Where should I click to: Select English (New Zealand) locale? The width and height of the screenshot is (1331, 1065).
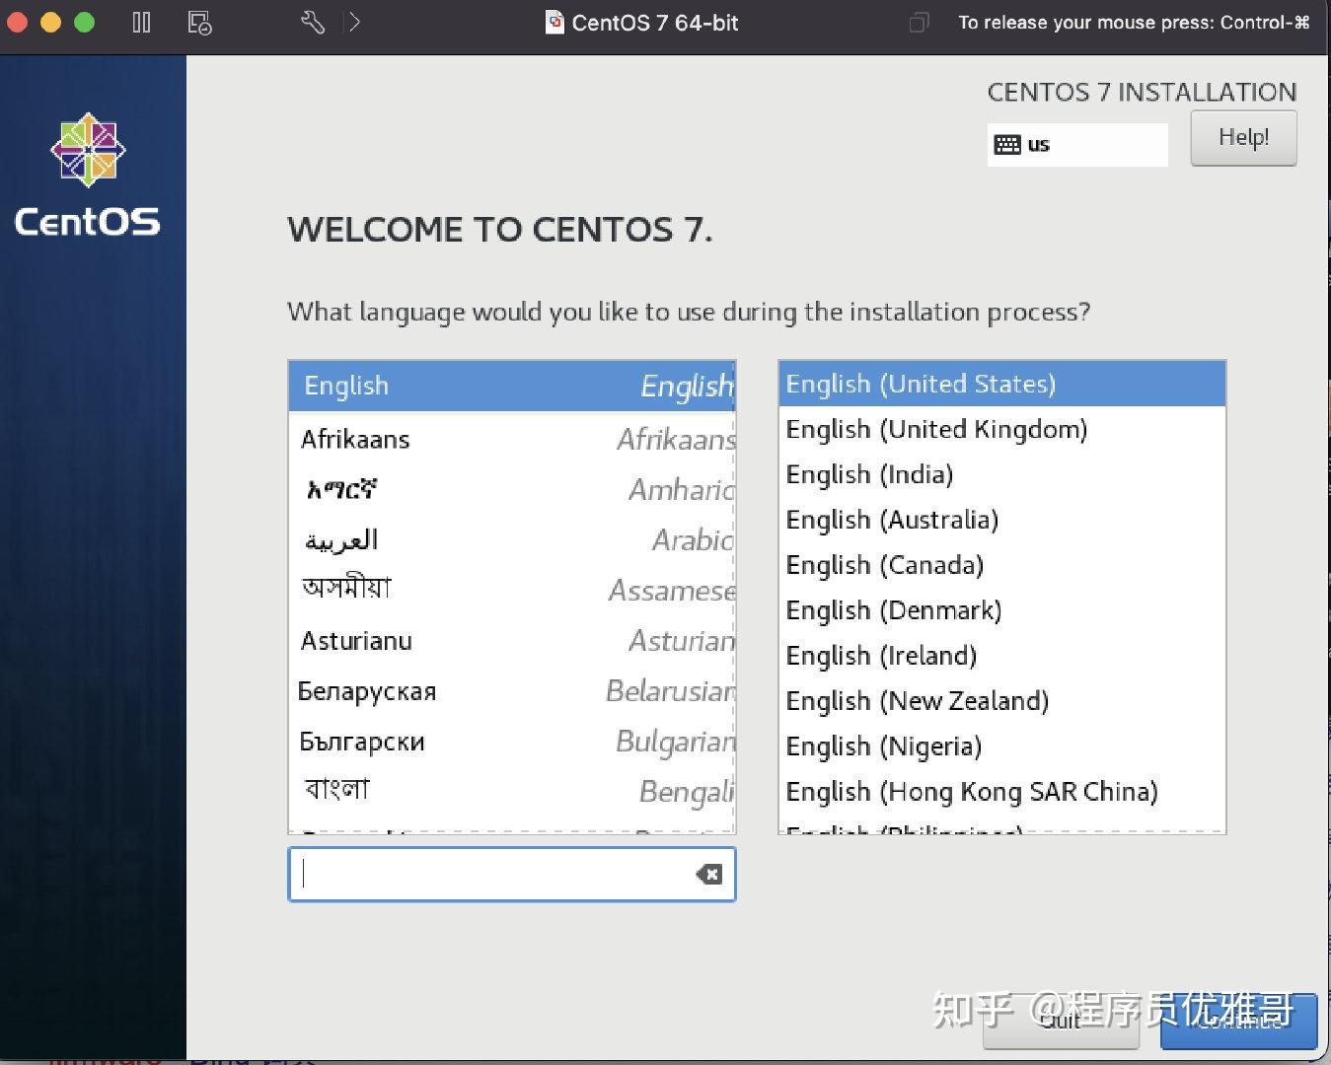(917, 701)
